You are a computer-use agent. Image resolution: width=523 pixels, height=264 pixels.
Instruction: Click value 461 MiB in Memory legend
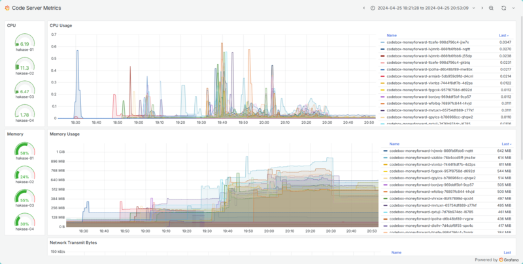pos(504,212)
